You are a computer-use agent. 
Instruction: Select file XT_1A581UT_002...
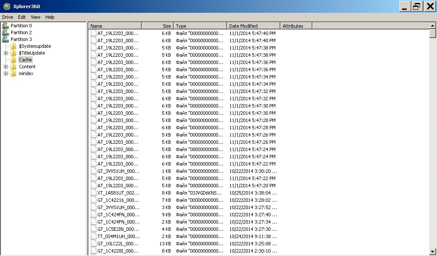118,193
